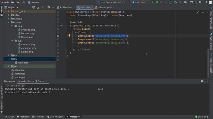Click the inspections checkmark widget in editor corner
Viewport: 213px width, 119px height.
pos(198,12)
